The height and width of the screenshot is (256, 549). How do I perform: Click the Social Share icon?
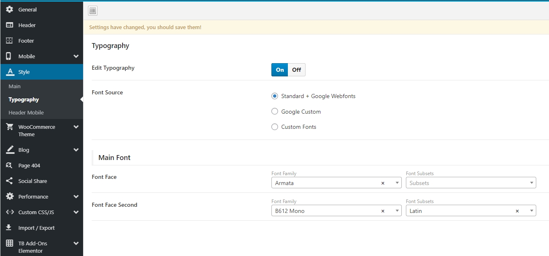9,181
